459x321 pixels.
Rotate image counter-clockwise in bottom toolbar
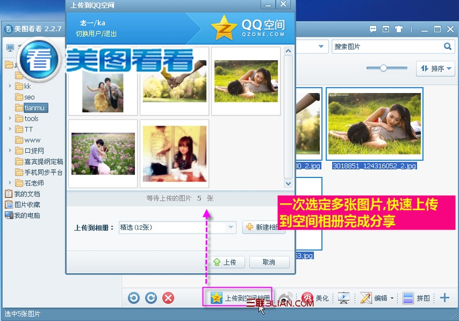pos(134,298)
